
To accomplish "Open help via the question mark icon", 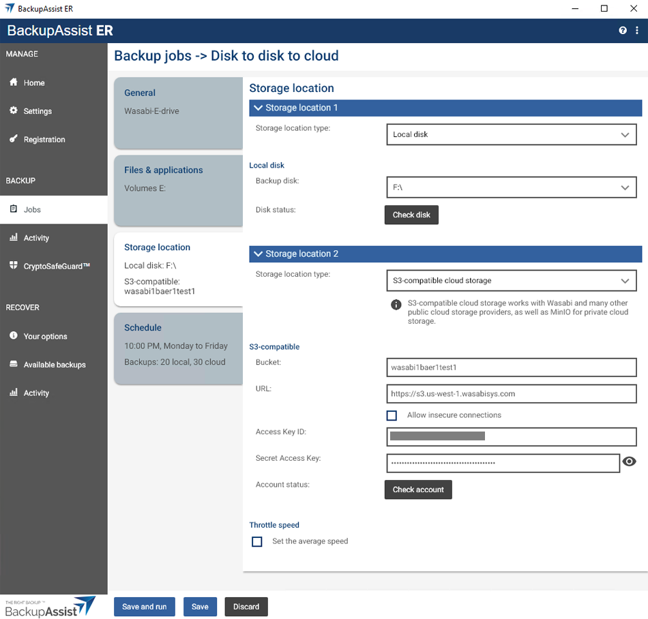I will [623, 30].
